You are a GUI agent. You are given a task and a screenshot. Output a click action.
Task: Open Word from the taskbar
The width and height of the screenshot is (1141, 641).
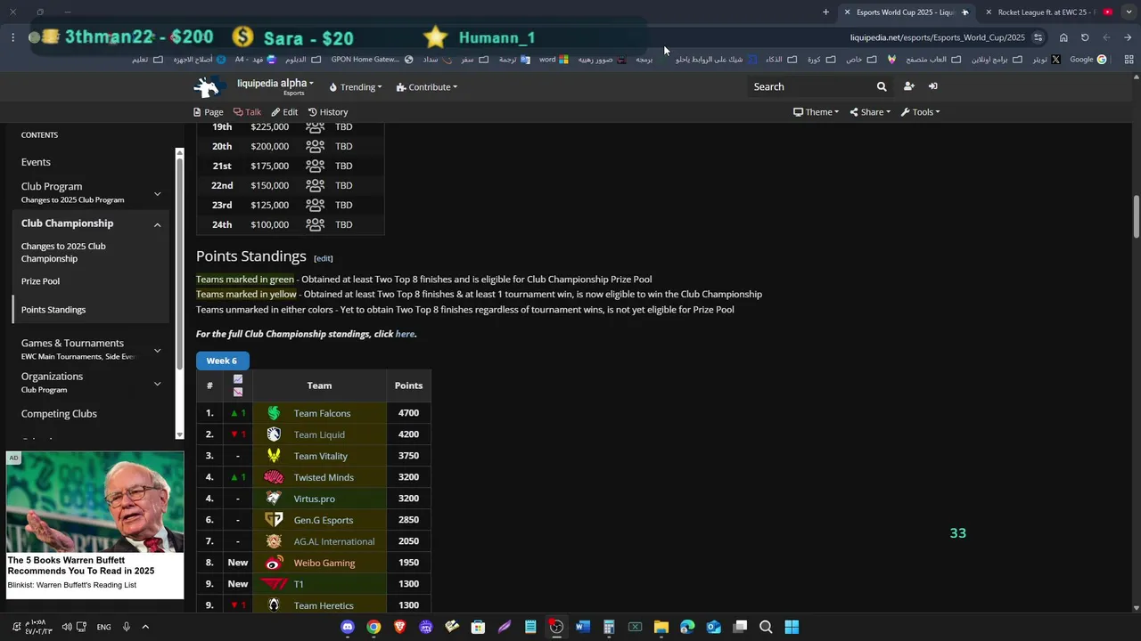(582, 627)
